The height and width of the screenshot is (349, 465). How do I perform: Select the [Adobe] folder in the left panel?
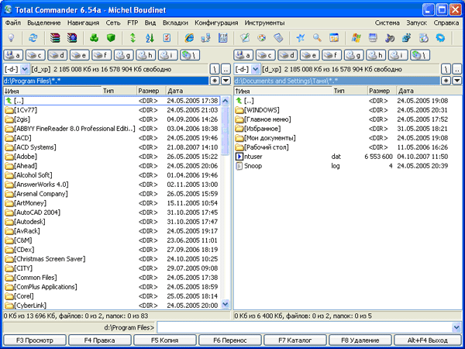click(30, 155)
